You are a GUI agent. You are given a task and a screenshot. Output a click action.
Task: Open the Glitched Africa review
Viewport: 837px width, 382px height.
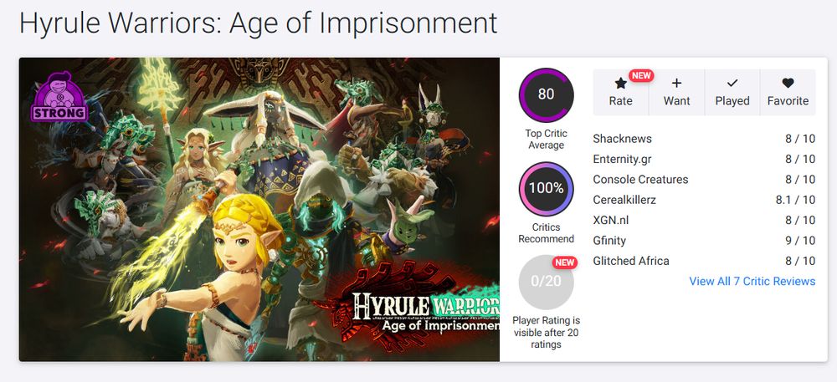(x=631, y=261)
